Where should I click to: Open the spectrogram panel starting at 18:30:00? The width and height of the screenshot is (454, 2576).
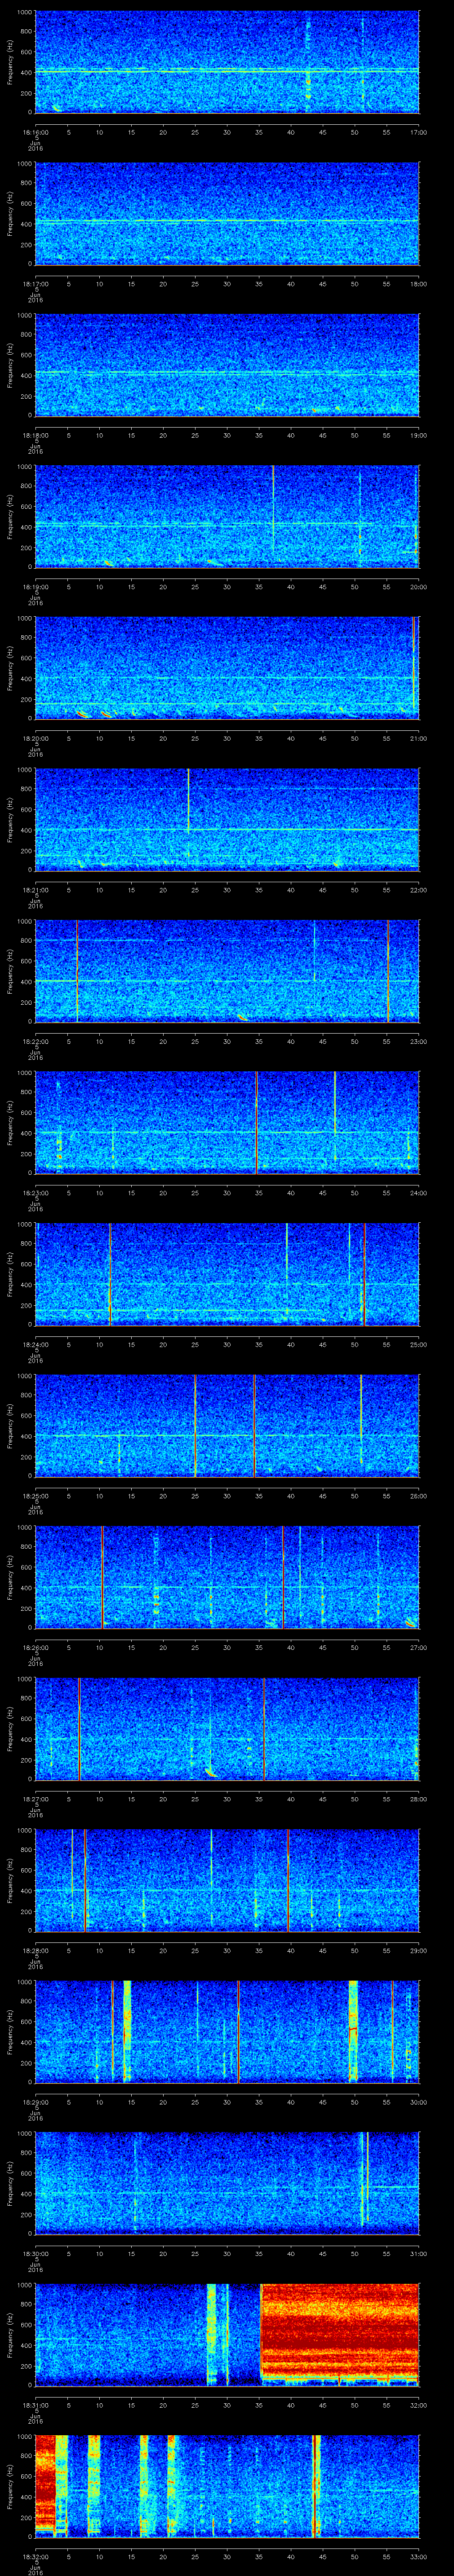click(227, 2183)
